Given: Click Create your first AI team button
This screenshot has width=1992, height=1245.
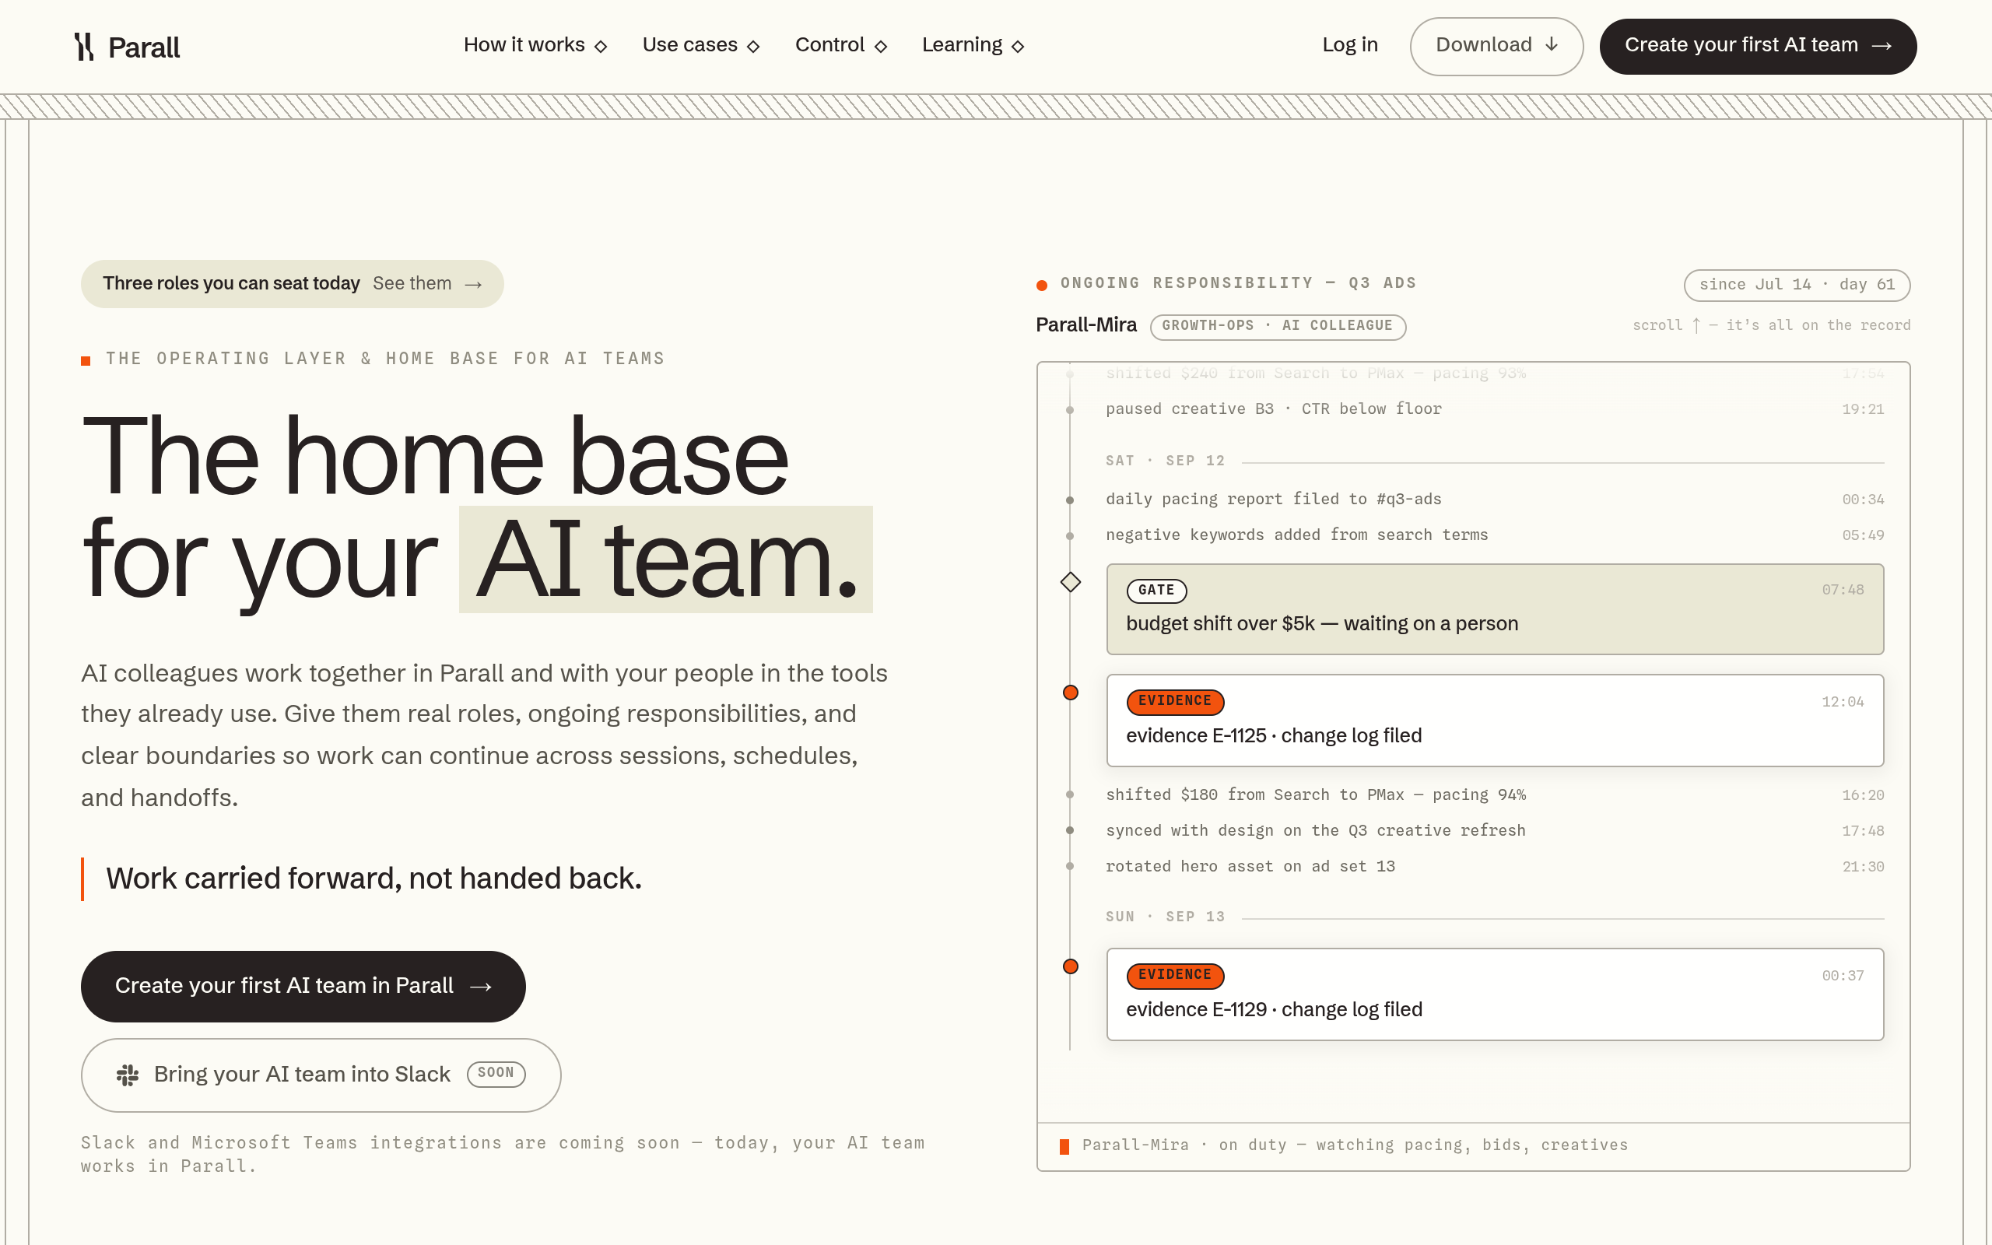Looking at the screenshot, I should point(1758,46).
